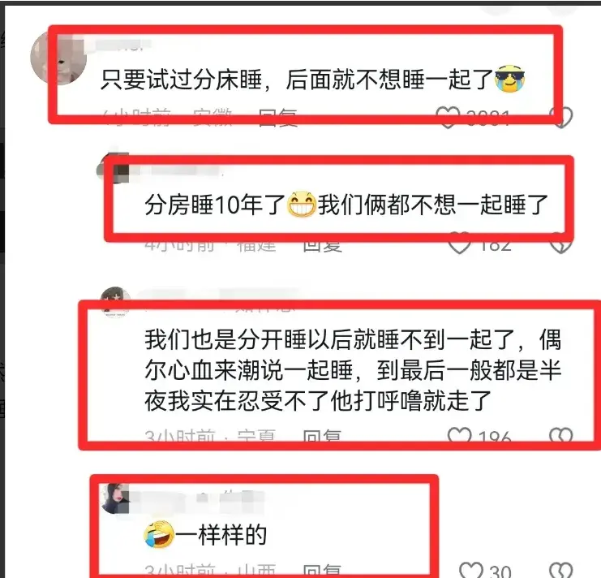The height and width of the screenshot is (578, 601).
Task: Like the first comment about 分床睡
Action: [448, 117]
